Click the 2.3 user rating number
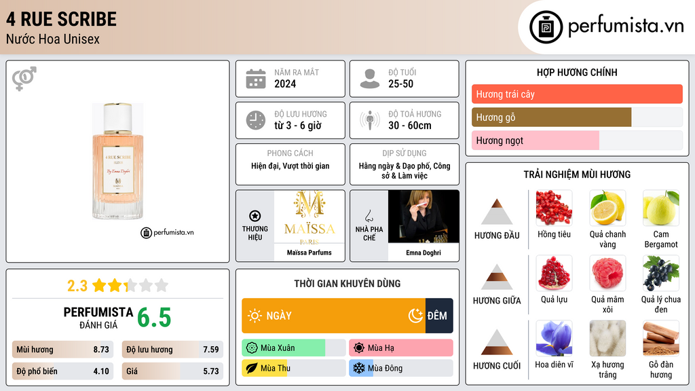This screenshot has height=391, width=695. [x=77, y=286]
